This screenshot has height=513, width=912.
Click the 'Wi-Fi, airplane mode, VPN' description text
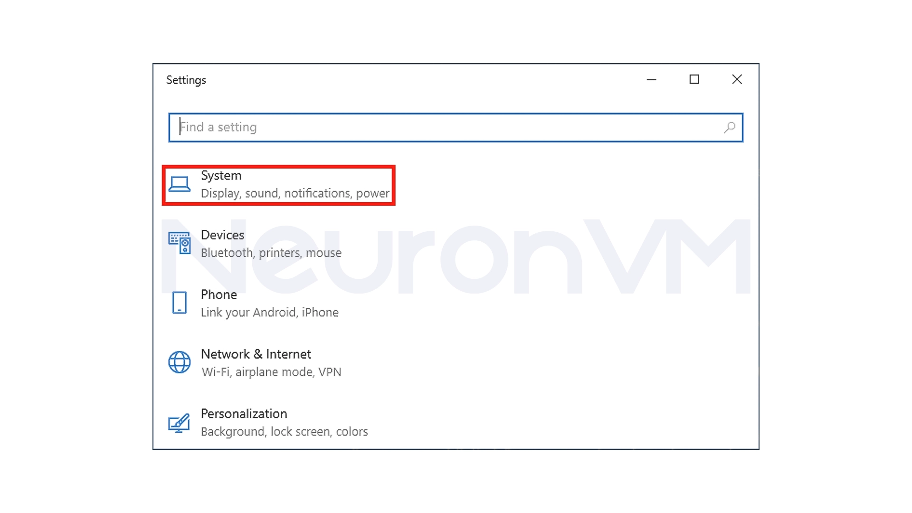pyautogui.click(x=271, y=372)
